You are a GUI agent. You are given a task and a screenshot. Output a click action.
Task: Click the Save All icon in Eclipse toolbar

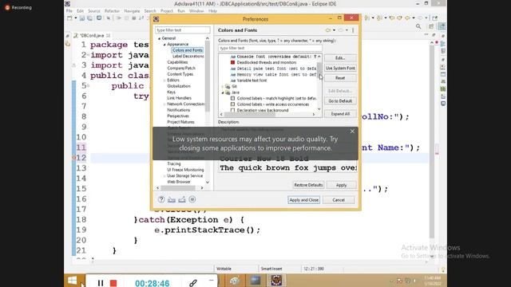[x=90, y=18]
